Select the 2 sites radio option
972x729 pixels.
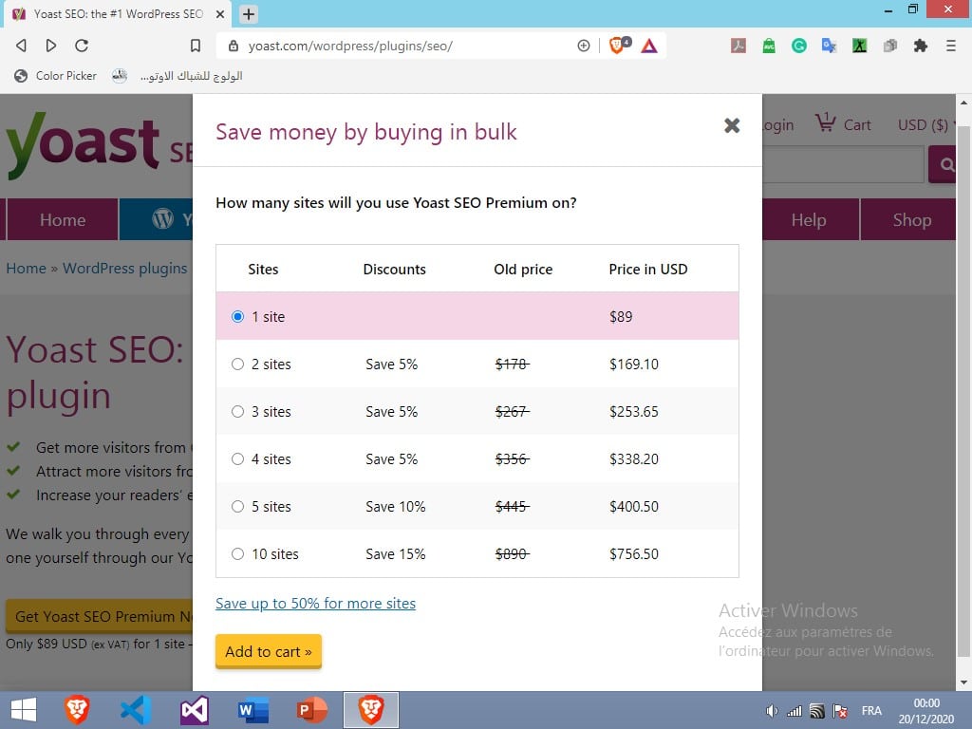pyautogui.click(x=238, y=364)
